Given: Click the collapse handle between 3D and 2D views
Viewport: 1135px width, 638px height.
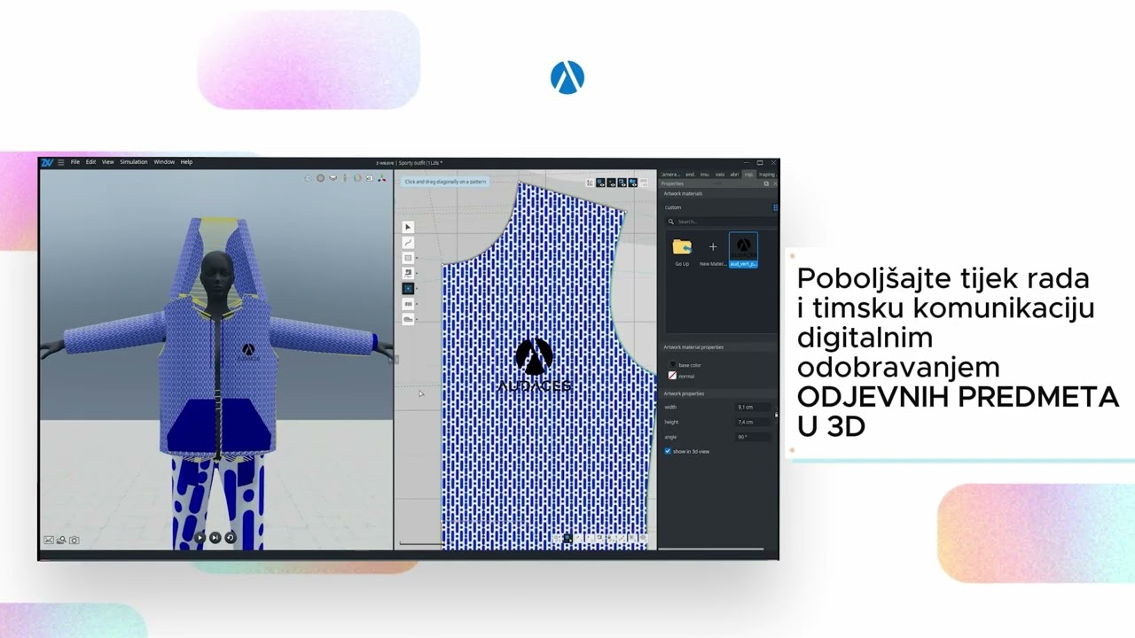Looking at the screenshot, I should click(394, 359).
